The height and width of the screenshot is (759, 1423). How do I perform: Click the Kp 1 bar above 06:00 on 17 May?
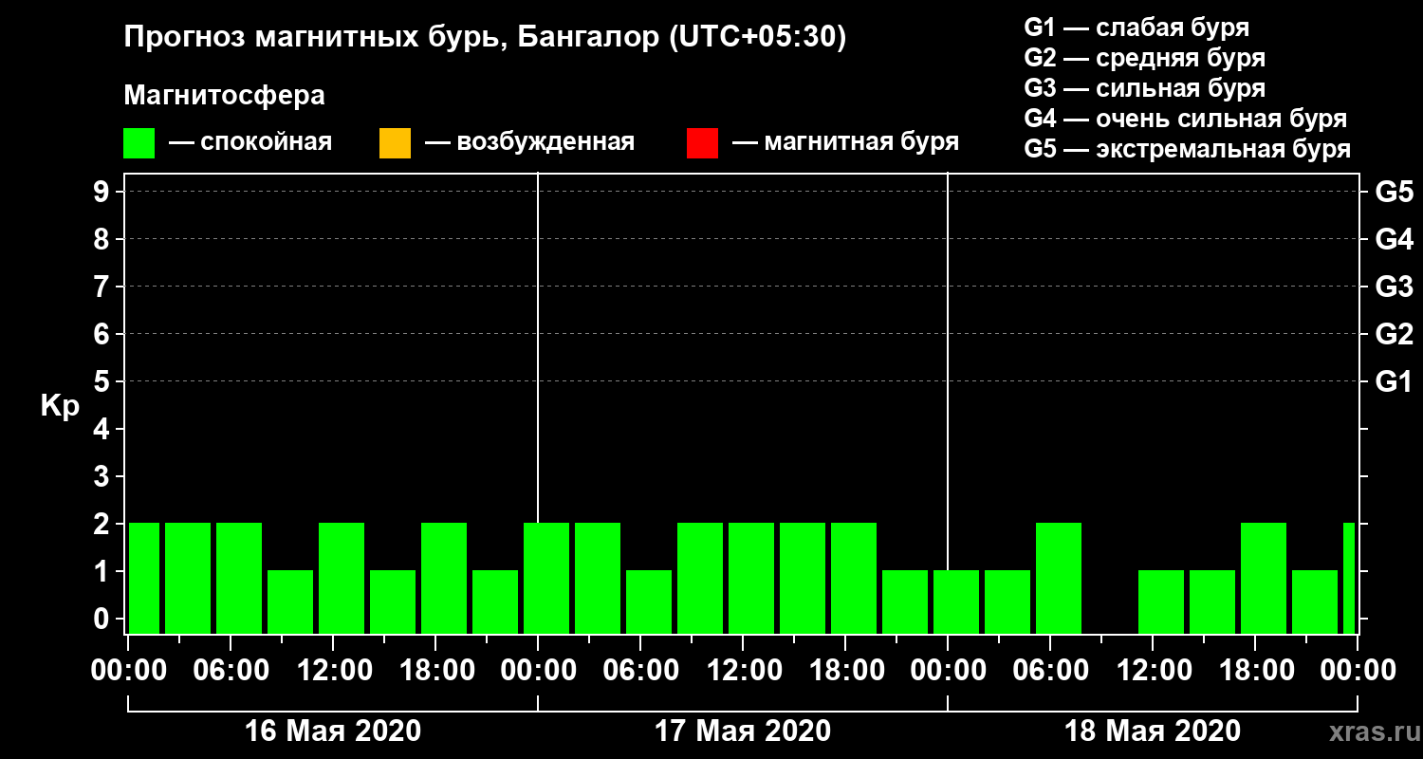point(649,602)
